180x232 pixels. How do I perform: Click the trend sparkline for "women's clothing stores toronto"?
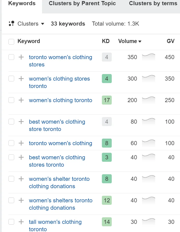point(148,79)
